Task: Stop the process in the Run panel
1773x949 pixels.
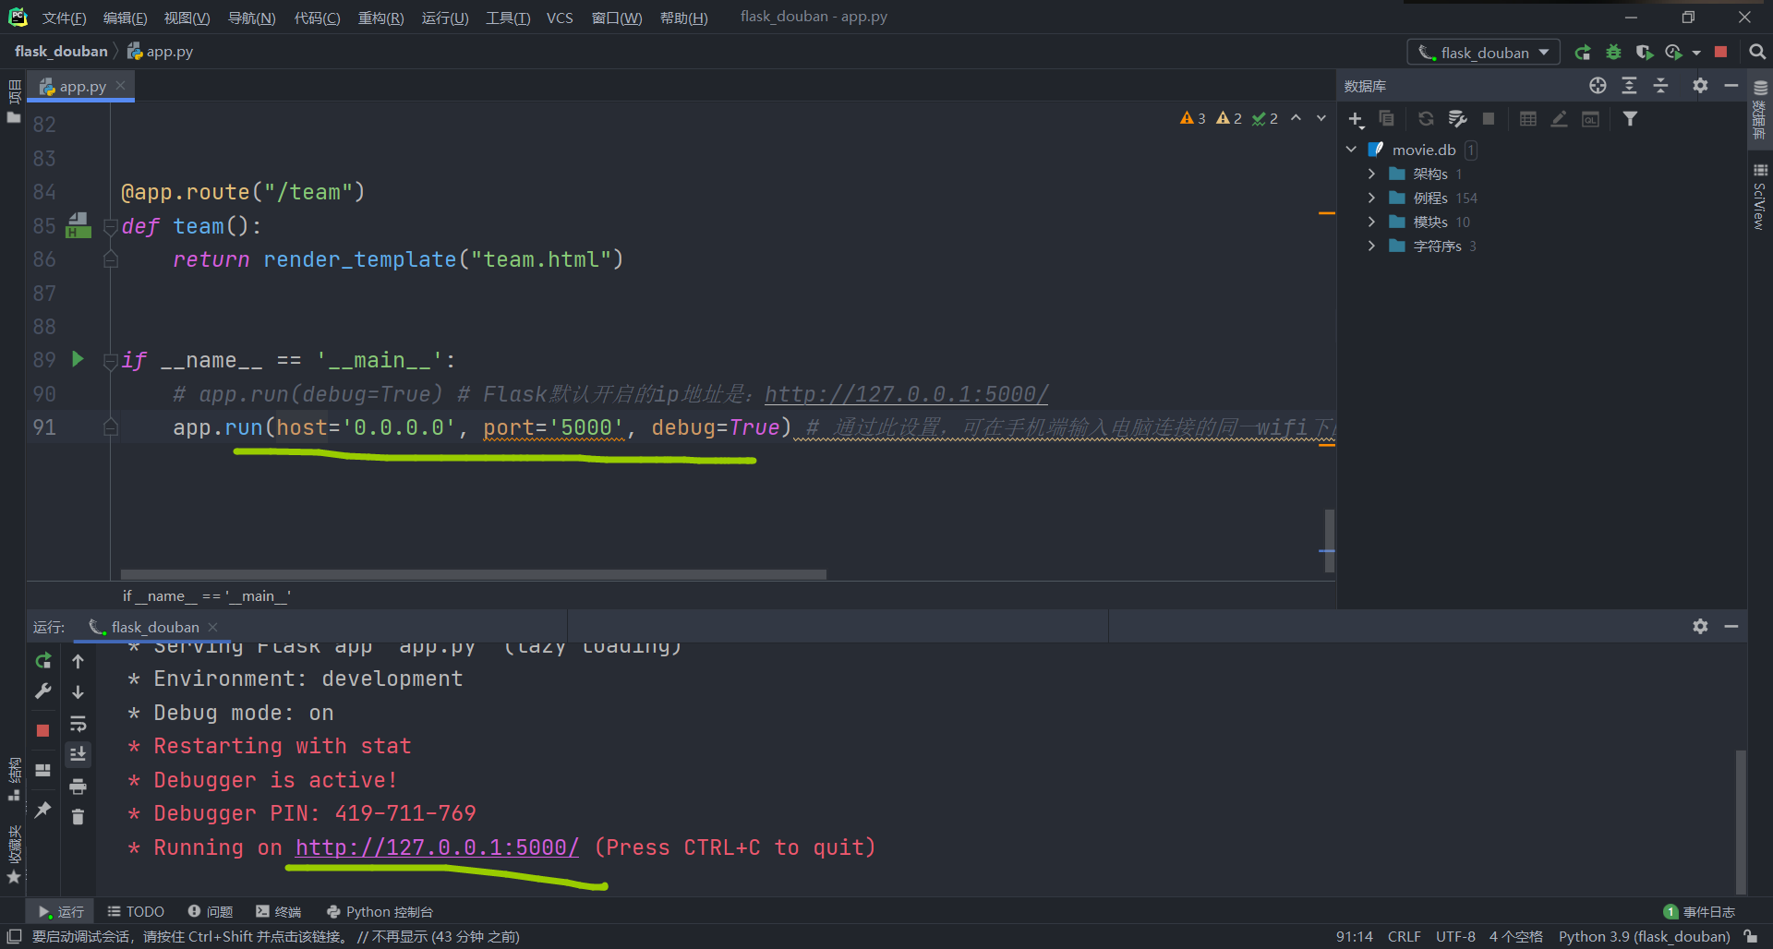Action: coord(42,730)
